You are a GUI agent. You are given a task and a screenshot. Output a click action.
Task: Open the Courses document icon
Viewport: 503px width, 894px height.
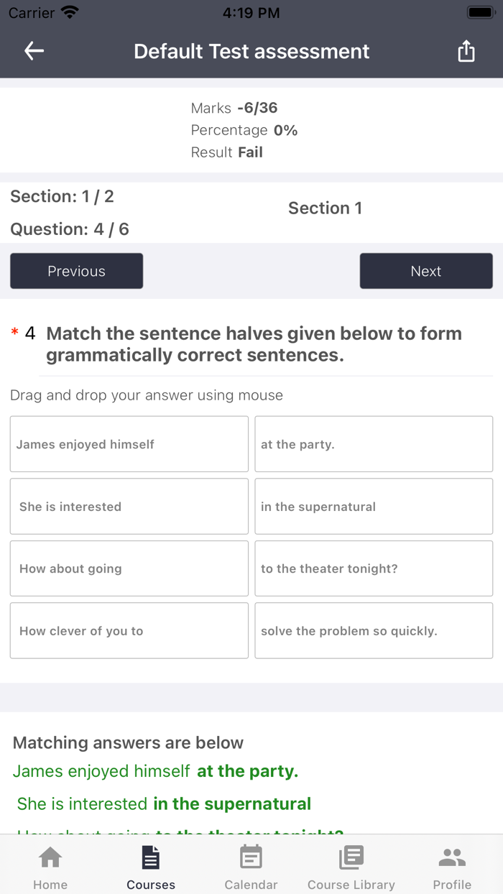click(x=151, y=857)
